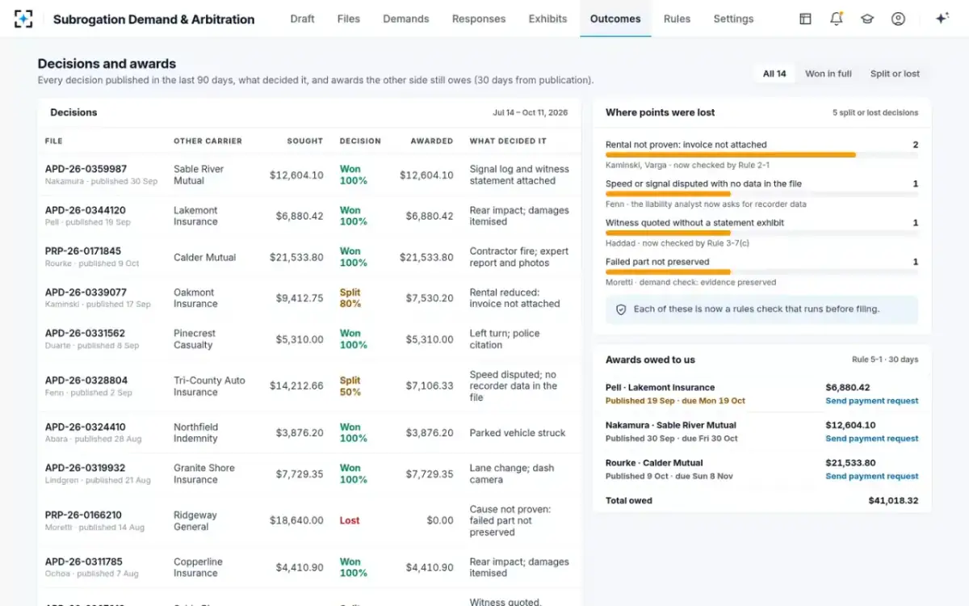Click the Failed part not preserved bar
The width and height of the screenshot is (969, 606).
pyautogui.click(x=761, y=271)
